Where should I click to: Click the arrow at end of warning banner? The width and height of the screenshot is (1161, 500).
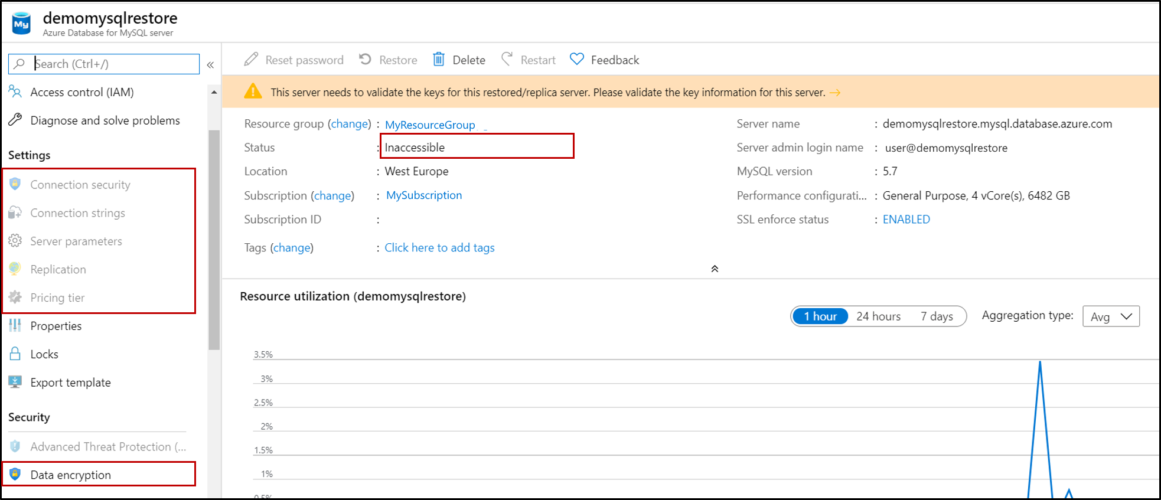tap(835, 93)
